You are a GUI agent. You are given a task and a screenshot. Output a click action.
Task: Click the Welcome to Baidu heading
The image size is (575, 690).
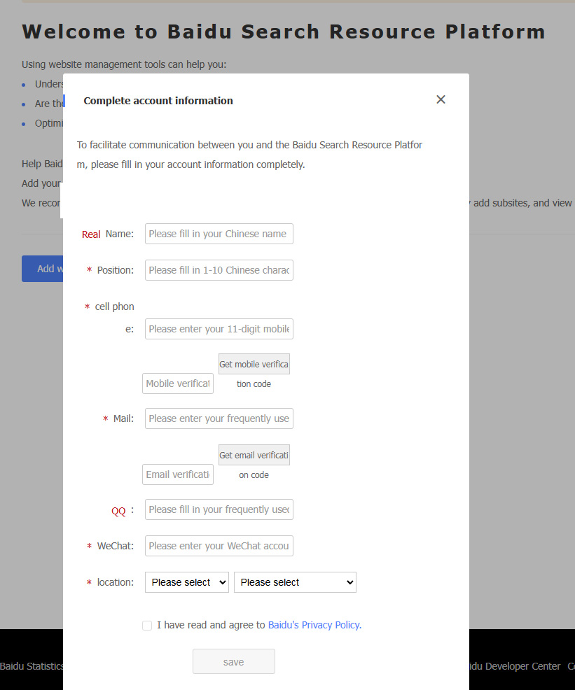click(x=283, y=31)
